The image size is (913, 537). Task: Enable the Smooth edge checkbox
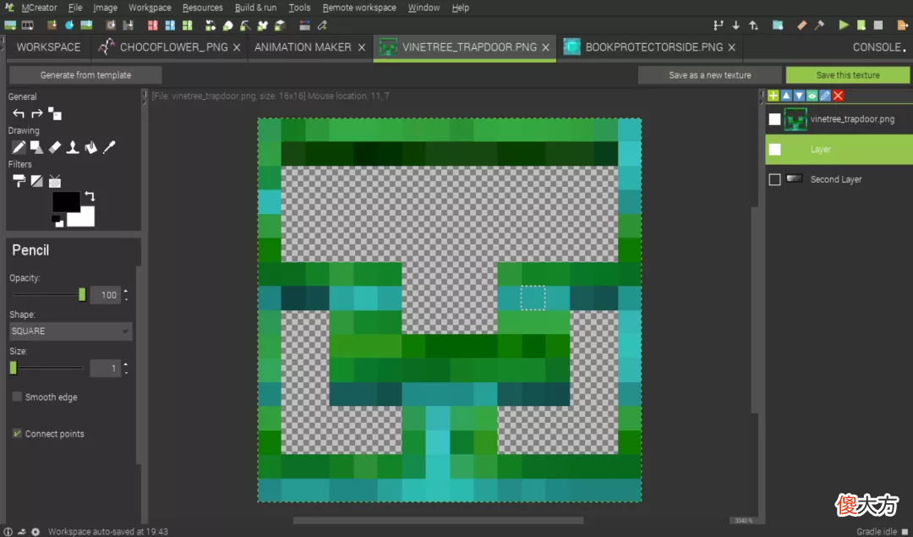pyautogui.click(x=17, y=397)
